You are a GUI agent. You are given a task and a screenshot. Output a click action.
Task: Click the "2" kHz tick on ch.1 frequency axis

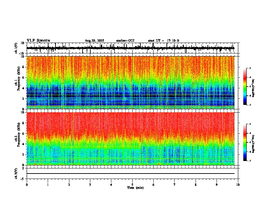tap(24, 98)
